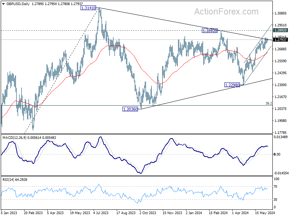Select the 1.28920 axis price marker

click(281, 30)
